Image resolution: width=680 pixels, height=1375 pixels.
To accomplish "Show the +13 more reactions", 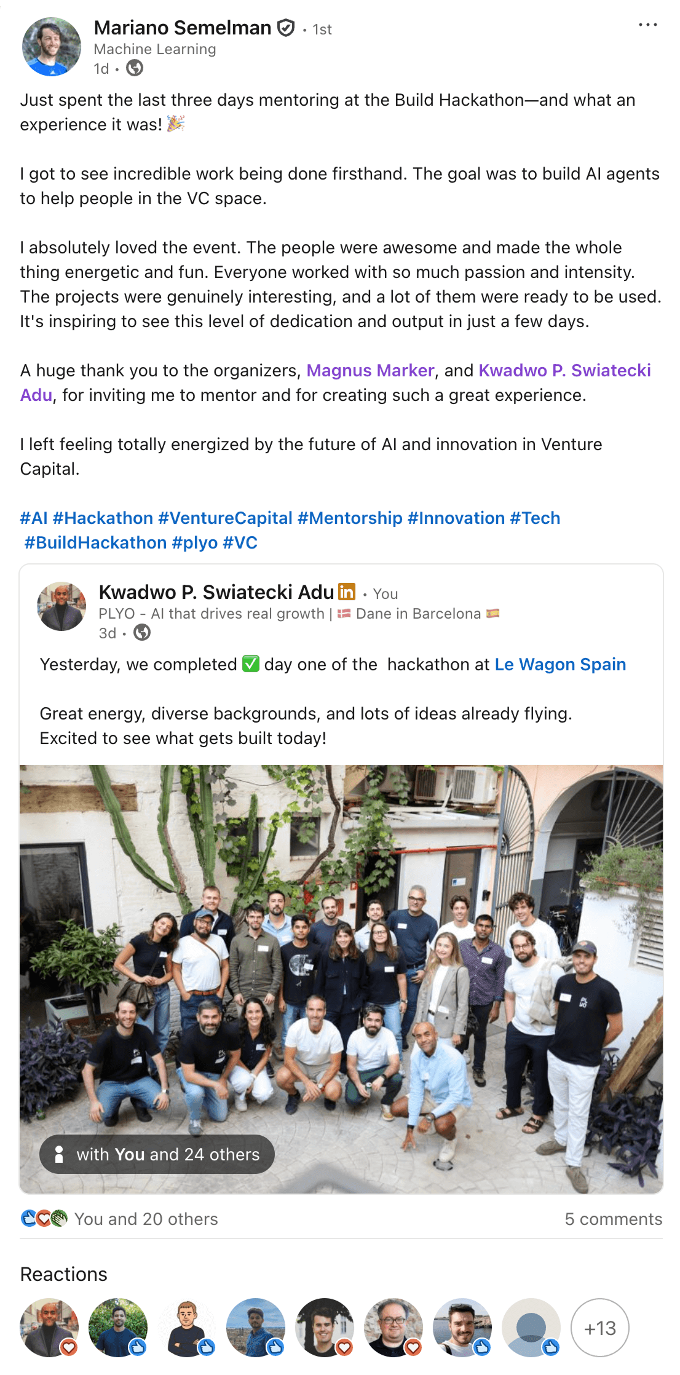I will (x=600, y=1328).
